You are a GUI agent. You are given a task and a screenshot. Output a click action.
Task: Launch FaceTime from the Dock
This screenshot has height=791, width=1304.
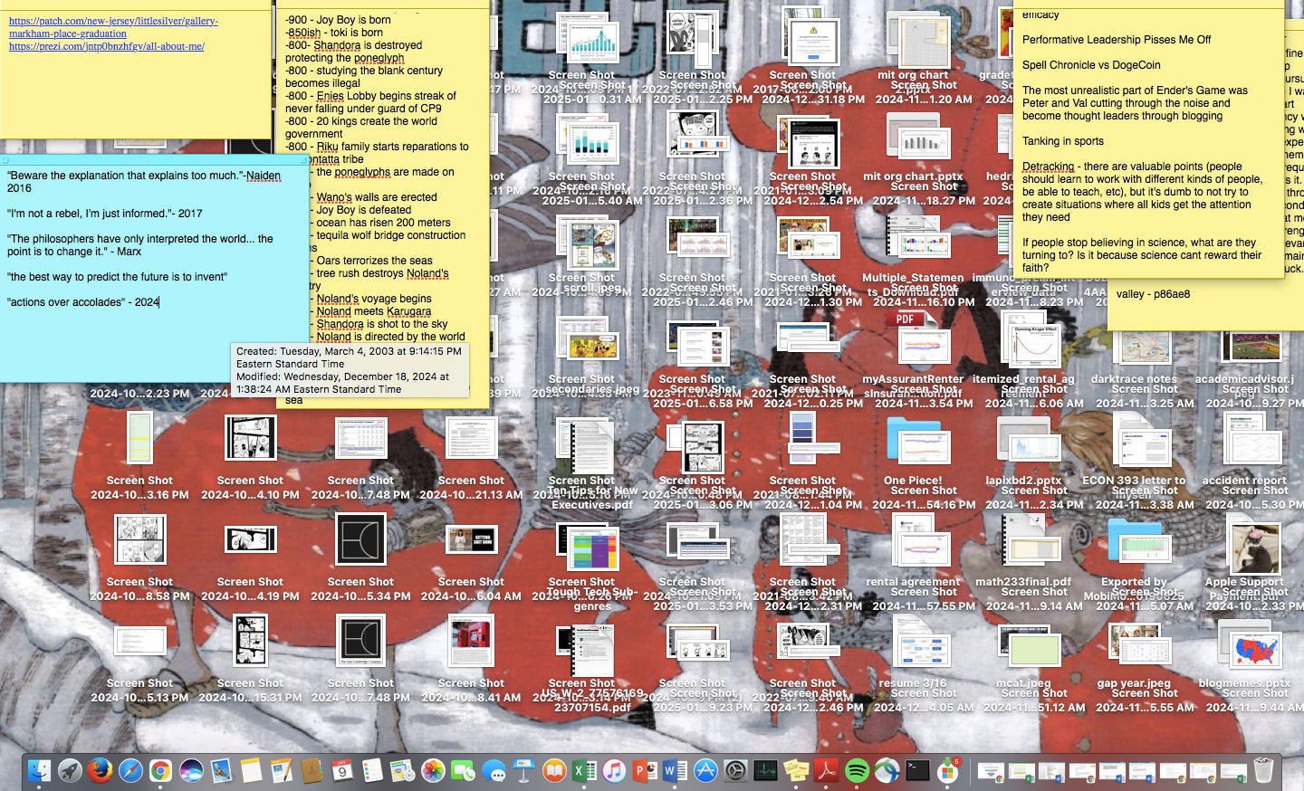click(x=464, y=771)
